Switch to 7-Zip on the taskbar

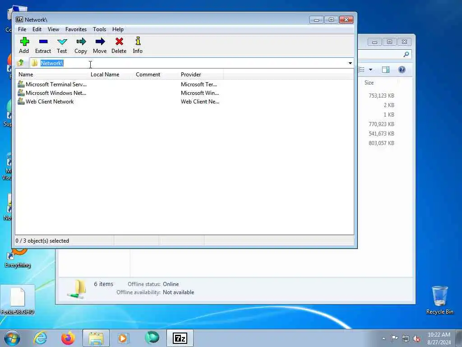tap(180, 338)
